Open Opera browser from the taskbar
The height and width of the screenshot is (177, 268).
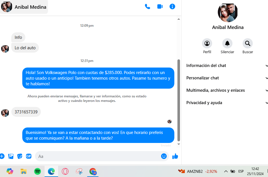pos(65,171)
